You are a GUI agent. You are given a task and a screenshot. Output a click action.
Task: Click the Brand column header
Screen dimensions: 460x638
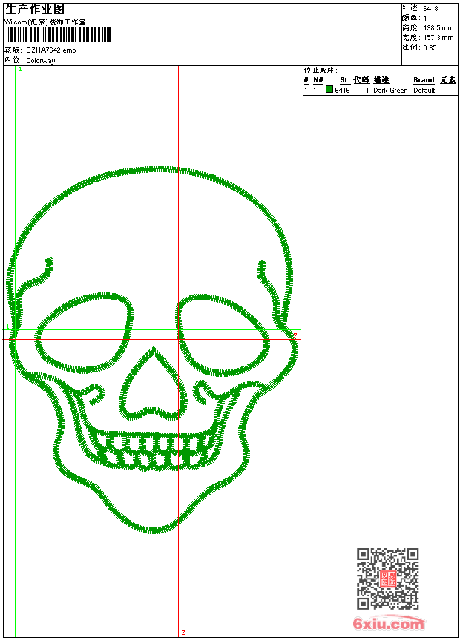tap(424, 80)
